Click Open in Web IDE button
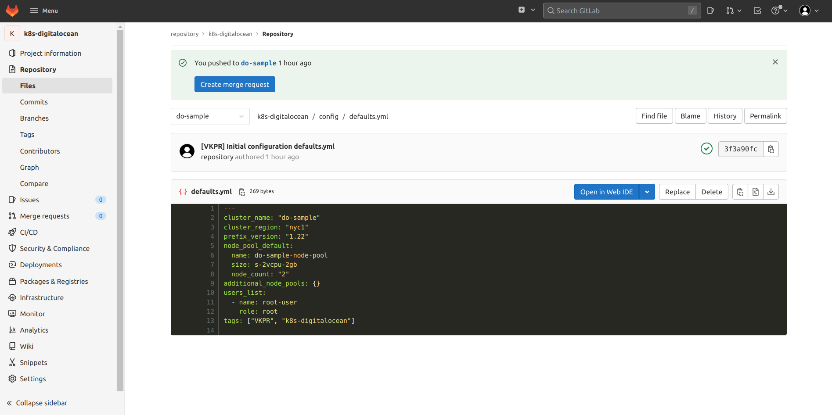The height and width of the screenshot is (415, 832). pyautogui.click(x=606, y=192)
